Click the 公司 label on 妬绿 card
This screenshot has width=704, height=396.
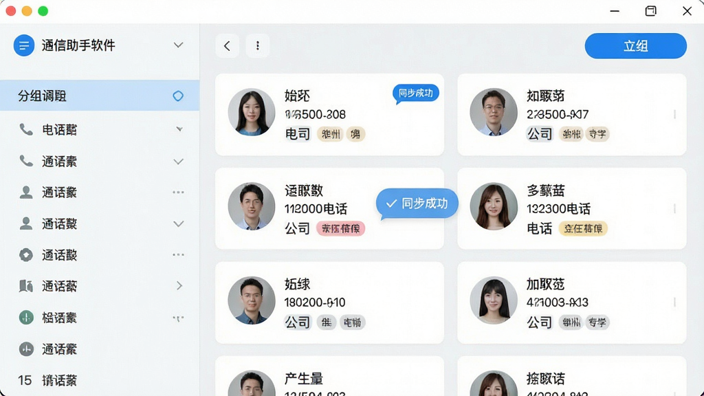coord(297,322)
